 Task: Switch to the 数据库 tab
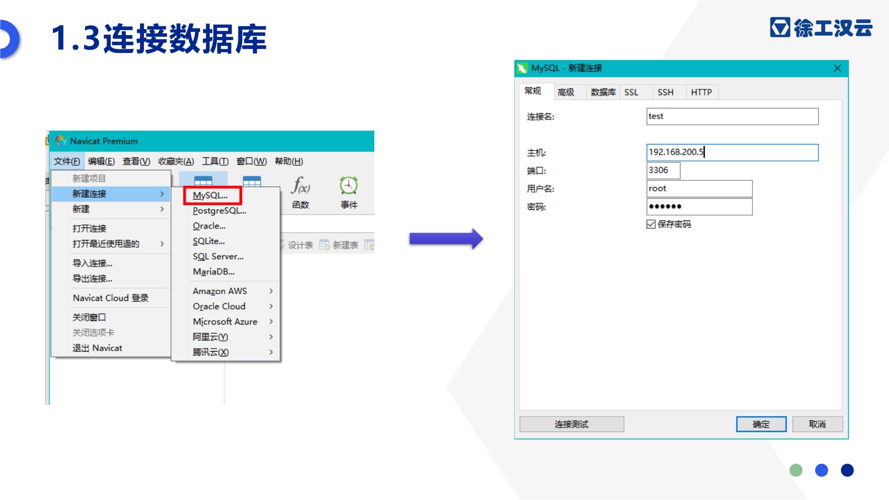point(603,92)
